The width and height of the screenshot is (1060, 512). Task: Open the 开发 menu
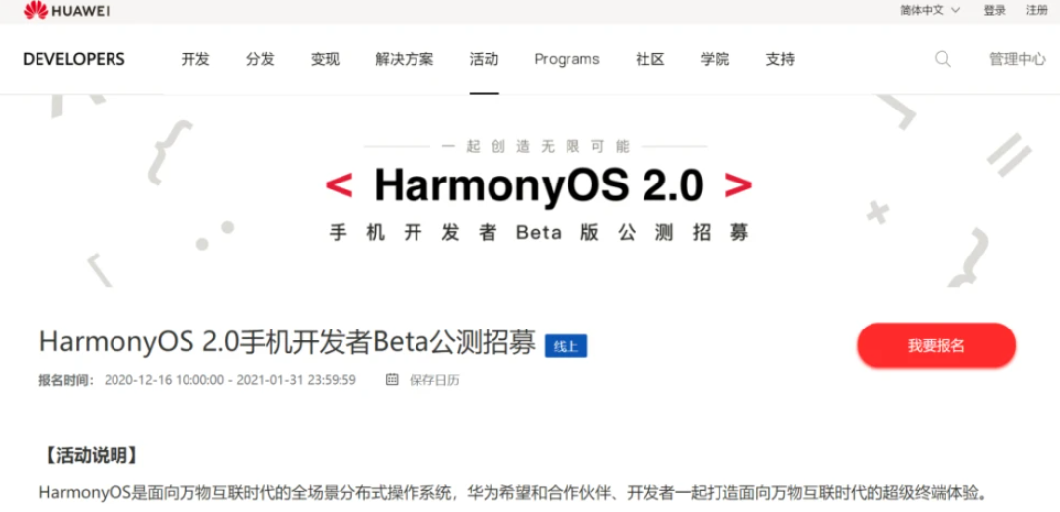click(195, 59)
